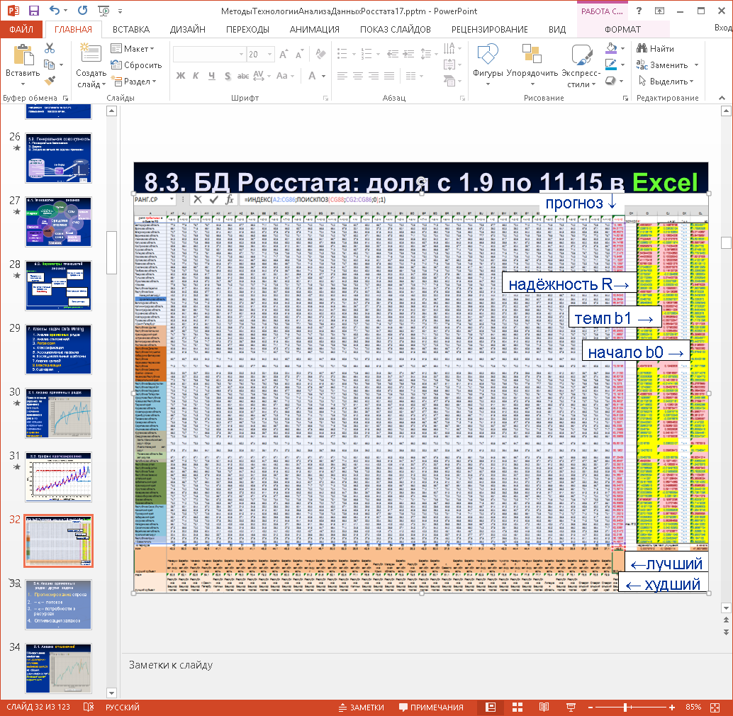This screenshot has width=733, height=716.
Task: Clear all formatting
Action: 320,54
